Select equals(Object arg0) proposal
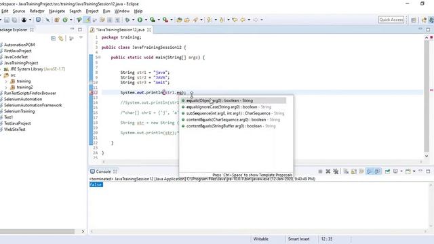 pos(233,101)
